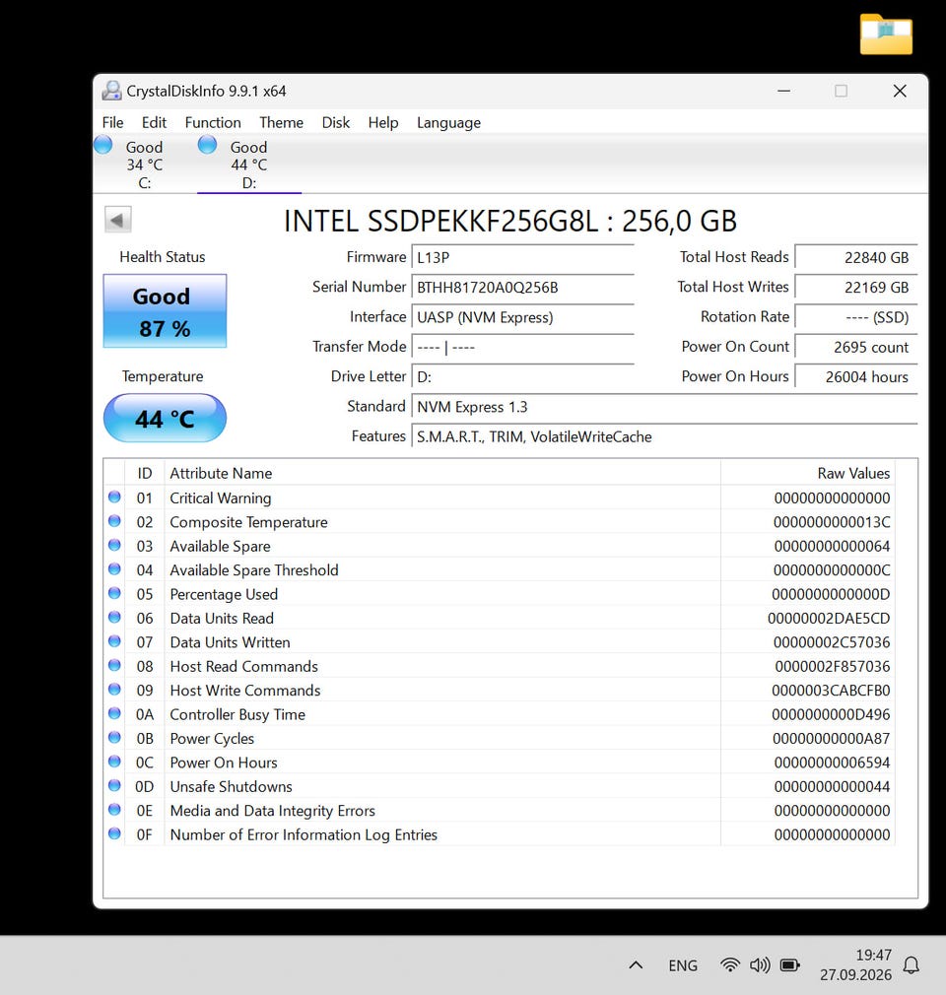Open the Function menu
Image resolution: width=946 pixels, height=995 pixels.
213,122
